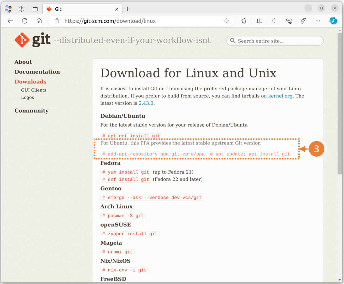Toggle the vertical tabs icon
The width and height of the screenshot is (344, 284).
coord(35,9)
